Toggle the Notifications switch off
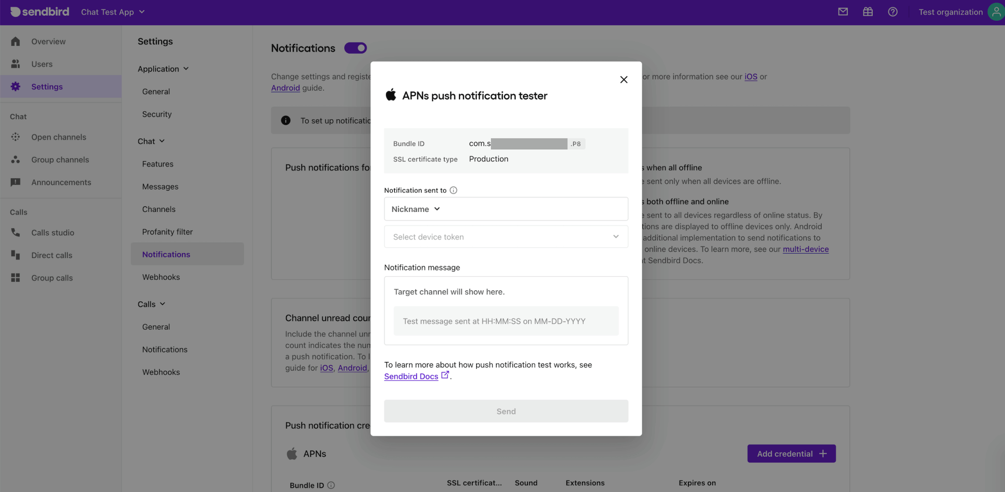The height and width of the screenshot is (492, 1005). pos(356,48)
